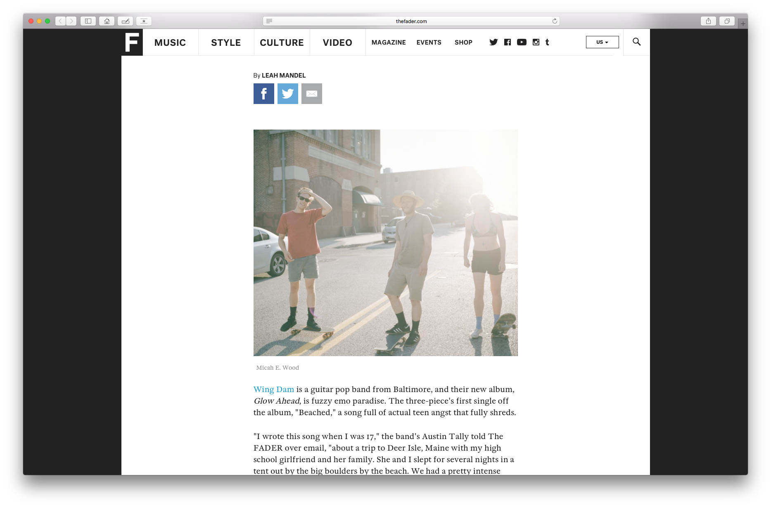Follow the Wing Dam link
Viewport: 771px width, 508px height.
click(274, 389)
